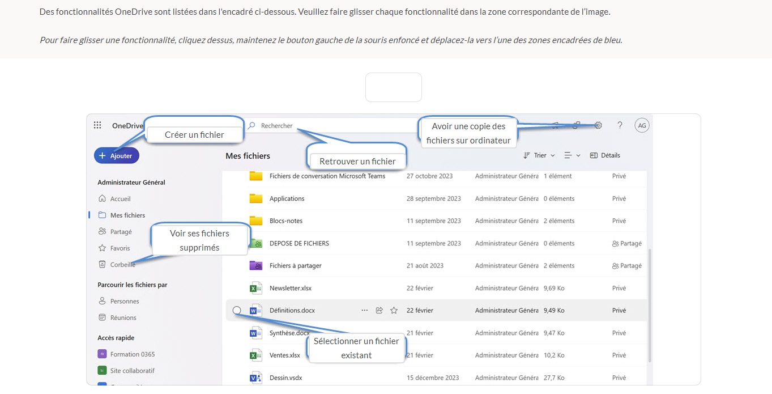Click the Partagé status of Fichiers à partager
This screenshot has height=394, width=772.
(627, 265)
